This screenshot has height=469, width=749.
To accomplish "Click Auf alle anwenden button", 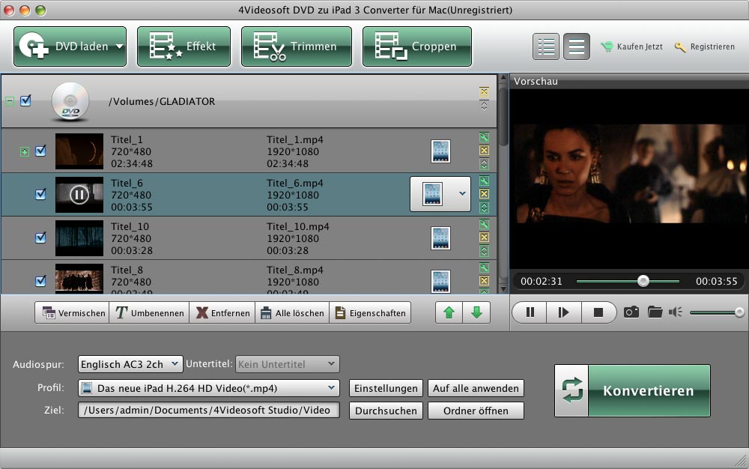I will pos(476,388).
